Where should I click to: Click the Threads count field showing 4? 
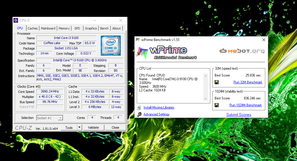point(118,117)
